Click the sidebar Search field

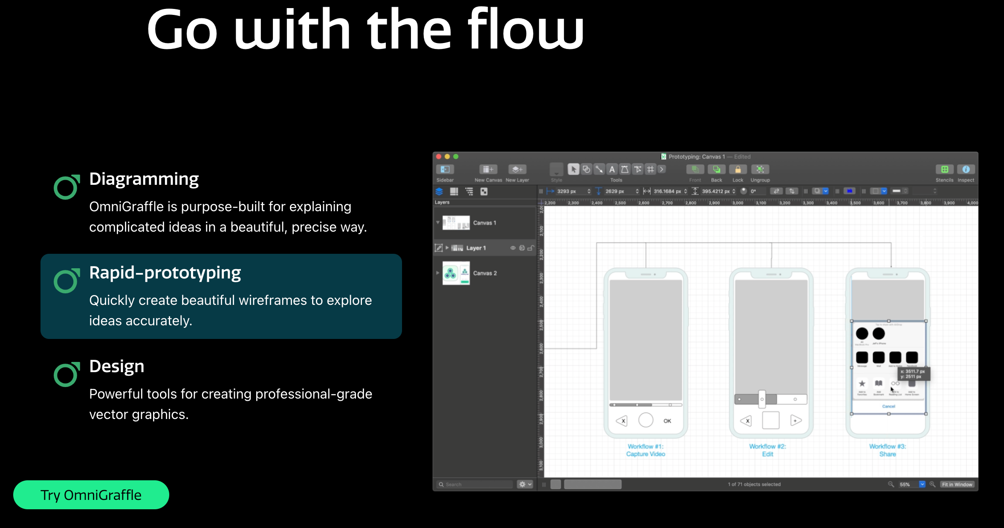[x=474, y=484]
